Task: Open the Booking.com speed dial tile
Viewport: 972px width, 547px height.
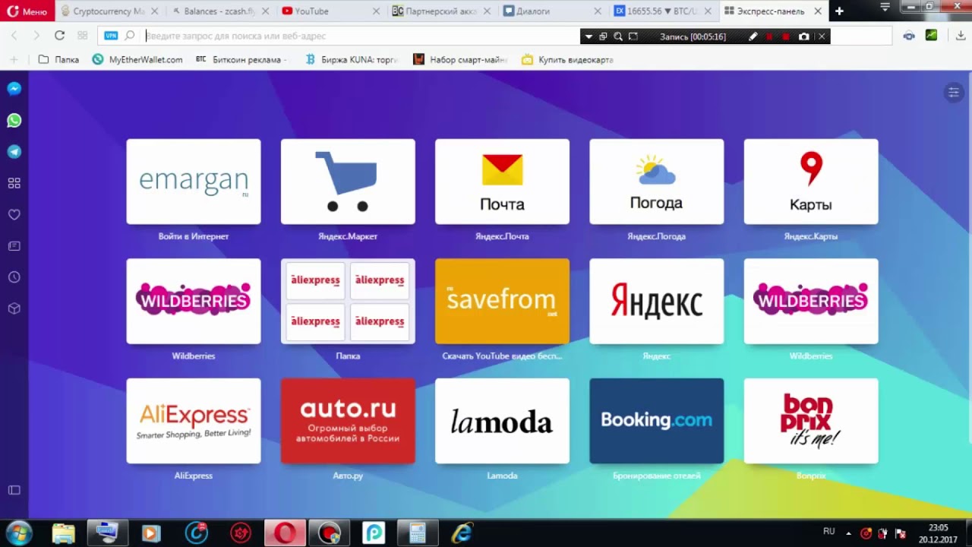Action: tap(657, 421)
